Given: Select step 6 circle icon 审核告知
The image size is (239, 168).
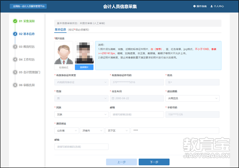Looking at the screenshot, I should click(x=15, y=85).
